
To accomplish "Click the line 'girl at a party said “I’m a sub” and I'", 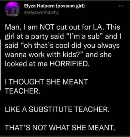I will click(63, 36).
